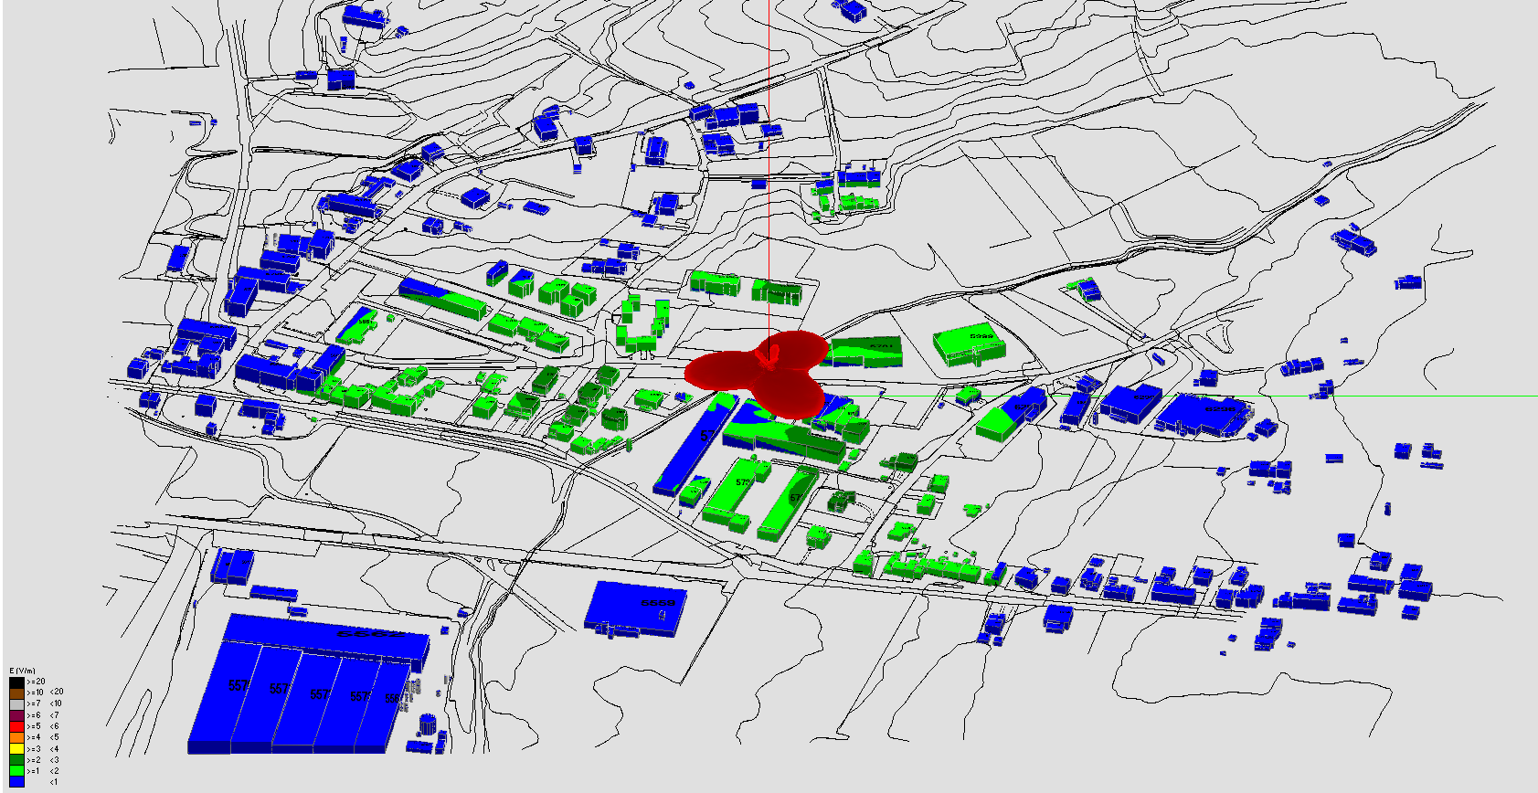
Task: Click the dark green >=2 legend swatch
Action: [16, 759]
